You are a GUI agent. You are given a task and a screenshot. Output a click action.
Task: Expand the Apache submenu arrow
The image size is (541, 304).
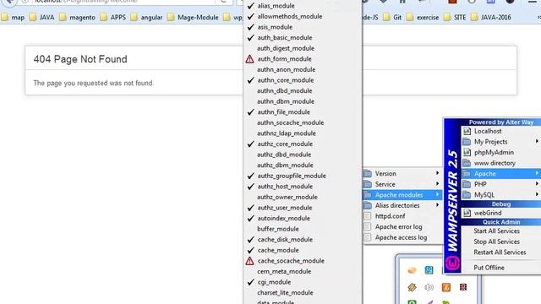(537, 173)
